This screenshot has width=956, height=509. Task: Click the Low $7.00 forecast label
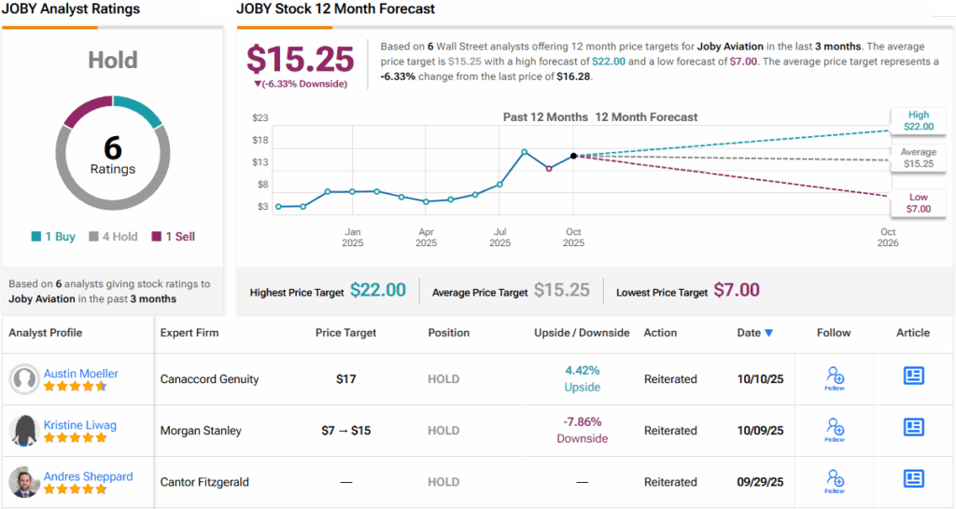(x=918, y=203)
